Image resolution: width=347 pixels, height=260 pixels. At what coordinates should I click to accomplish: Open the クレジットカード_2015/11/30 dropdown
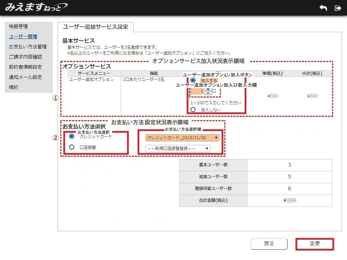click(182, 138)
